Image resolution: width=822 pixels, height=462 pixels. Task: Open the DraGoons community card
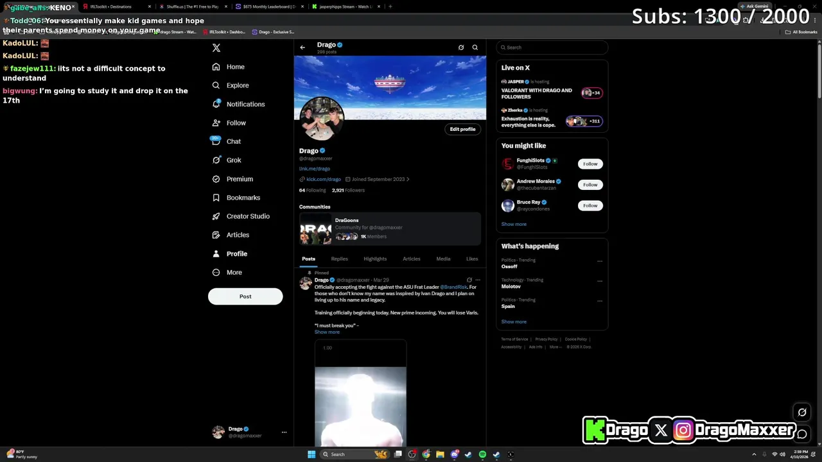(390, 229)
